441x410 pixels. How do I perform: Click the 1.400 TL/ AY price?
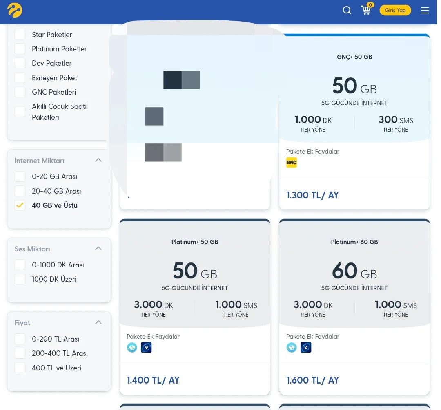(153, 380)
